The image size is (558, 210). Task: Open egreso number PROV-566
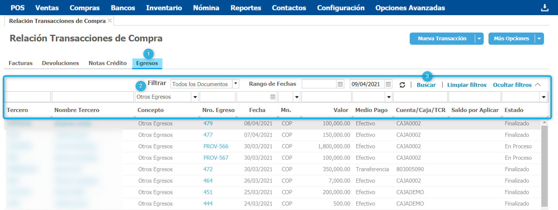pos(216,146)
